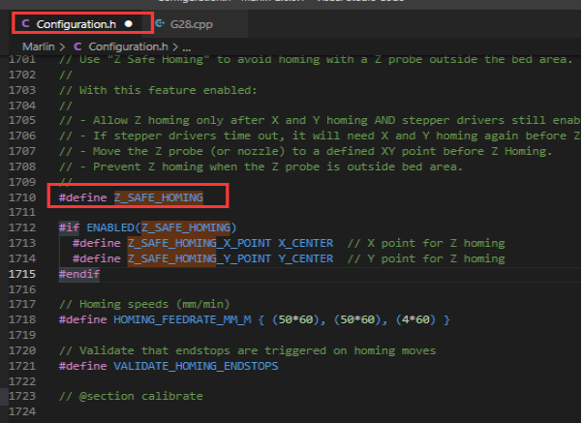Select Marlin in the breadcrumb
582x423 pixels.
tap(38, 46)
